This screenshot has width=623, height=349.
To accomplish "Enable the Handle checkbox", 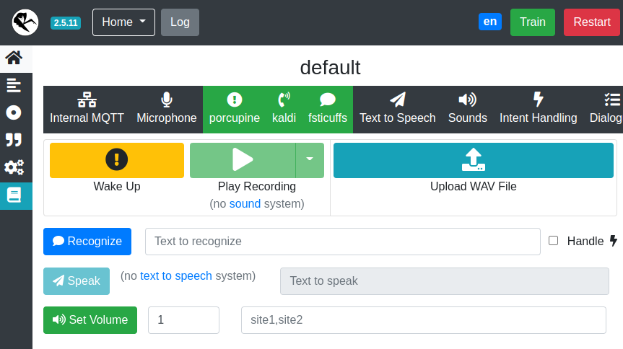I will pyautogui.click(x=554, y=241).
